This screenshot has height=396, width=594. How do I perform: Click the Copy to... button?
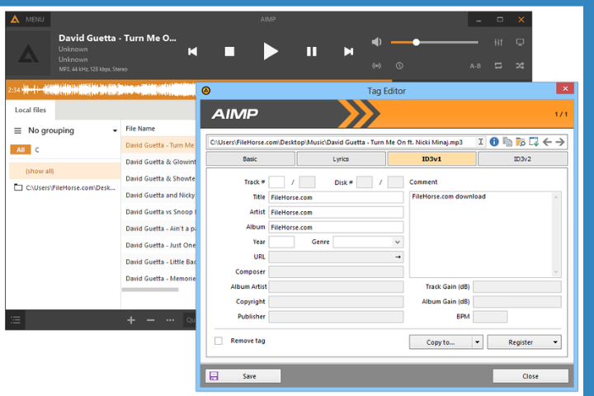[x=441, y=342]
